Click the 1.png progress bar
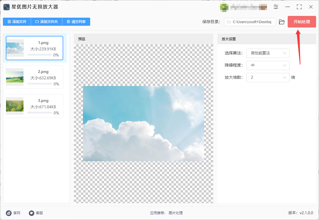 tap(40, 55)
